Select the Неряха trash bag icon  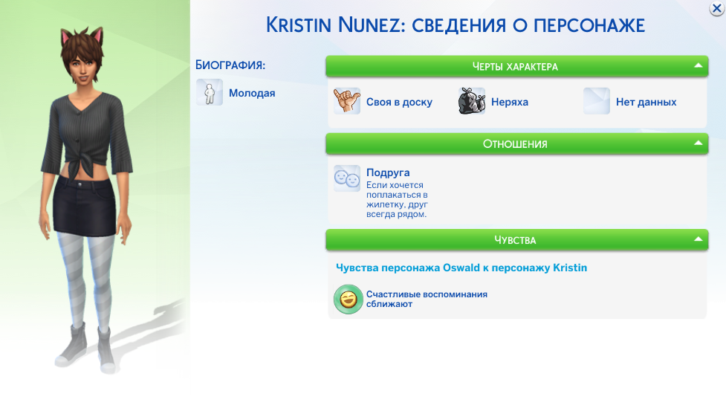click(x=472, y=101)
